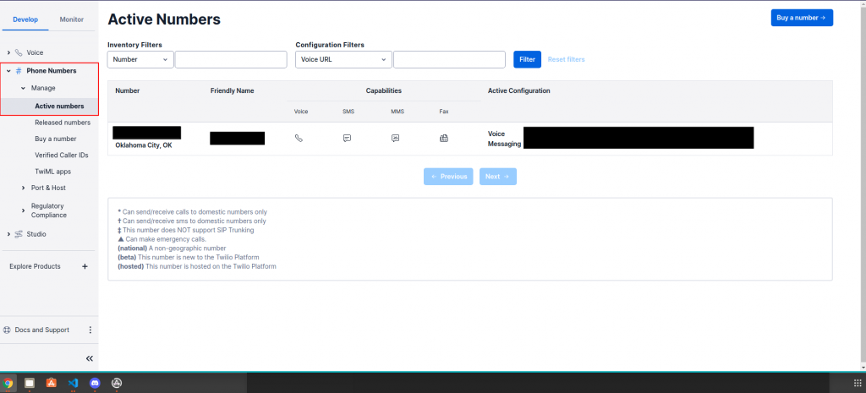Click the Voice capability phone icon in number row
Screen dimensions: 866x393
point(299,139)
